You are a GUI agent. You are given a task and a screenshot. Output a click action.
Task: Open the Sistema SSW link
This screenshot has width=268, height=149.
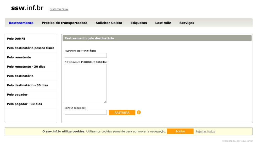pos(59,9)
